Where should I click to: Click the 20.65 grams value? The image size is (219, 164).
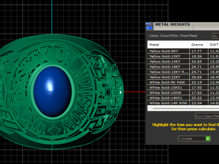pyautogui.click(x=197, y=61)
